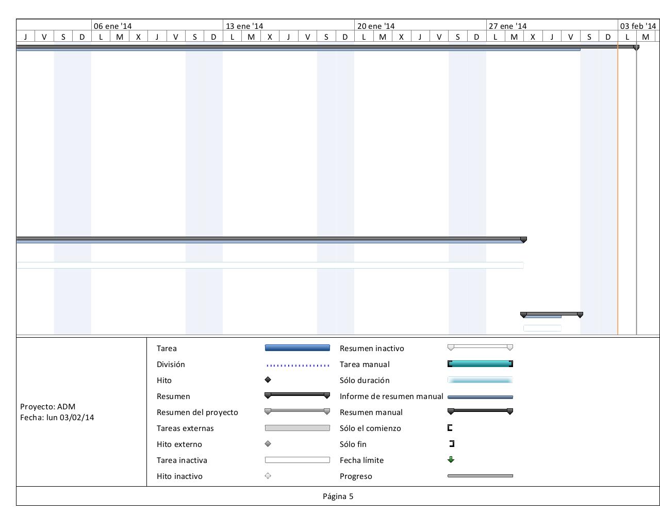Click the black Hito diamond in legend
The image size is (660, 514).
268,380
